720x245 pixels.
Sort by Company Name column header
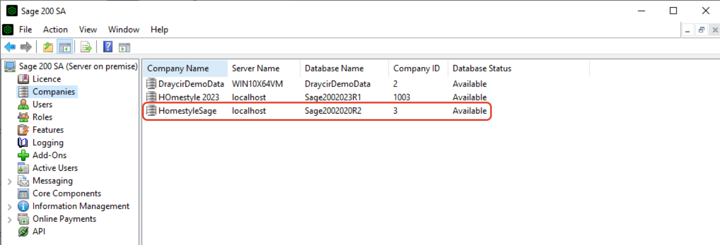pyautogui.click(x=185, y=68)
